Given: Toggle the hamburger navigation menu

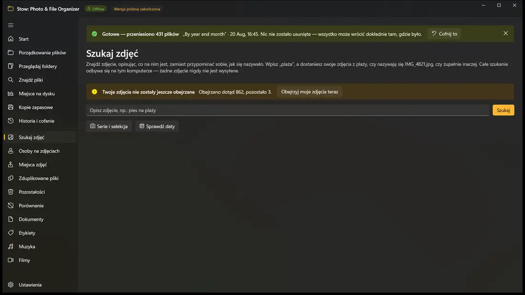Looking at the screenshot, I should [10, 25].
